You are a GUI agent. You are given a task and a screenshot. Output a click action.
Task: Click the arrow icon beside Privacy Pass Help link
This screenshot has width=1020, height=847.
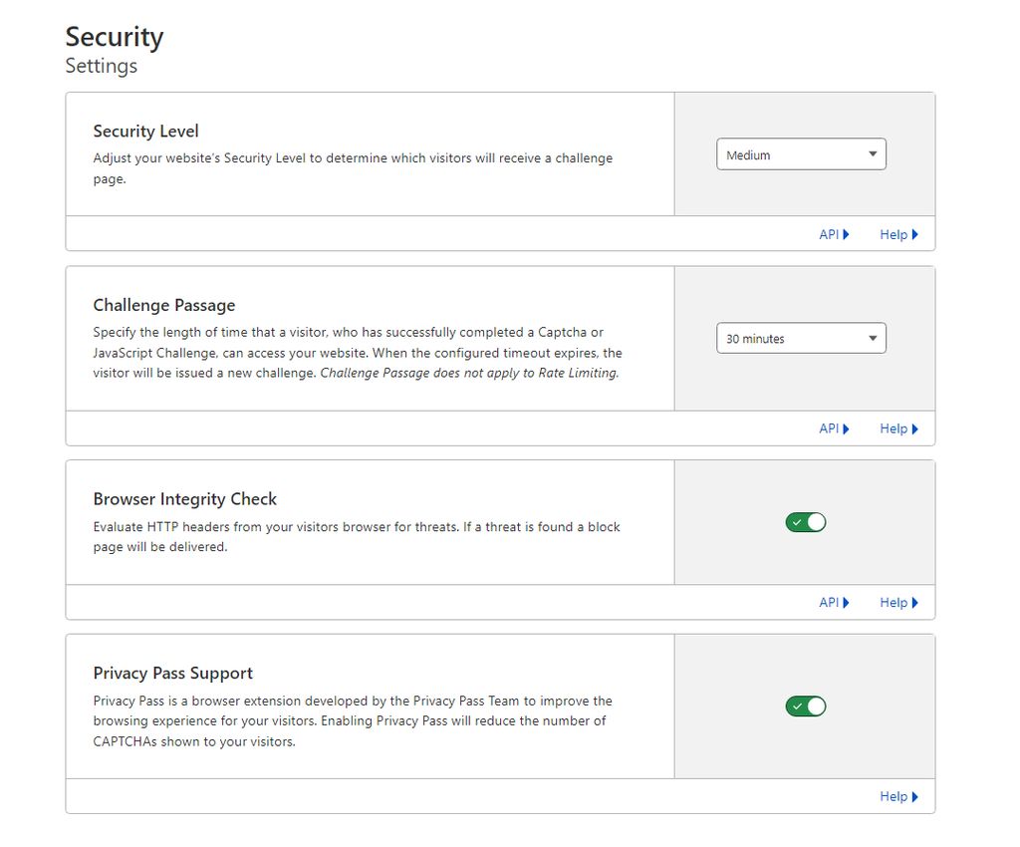click(914, 796)
